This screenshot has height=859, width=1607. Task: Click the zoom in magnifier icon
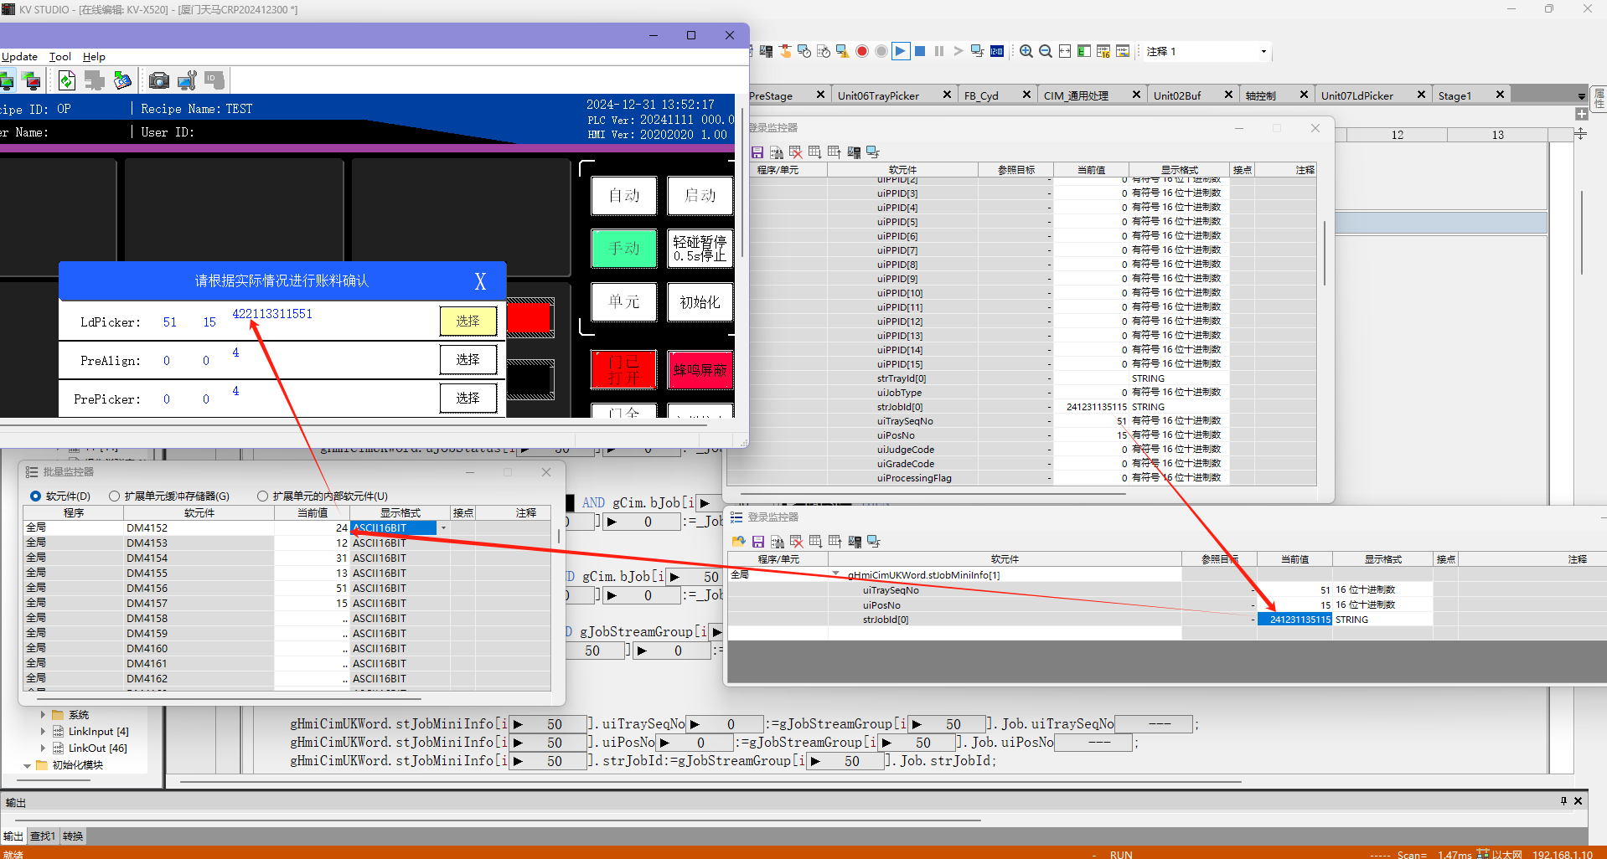(x=1026, y=51)
